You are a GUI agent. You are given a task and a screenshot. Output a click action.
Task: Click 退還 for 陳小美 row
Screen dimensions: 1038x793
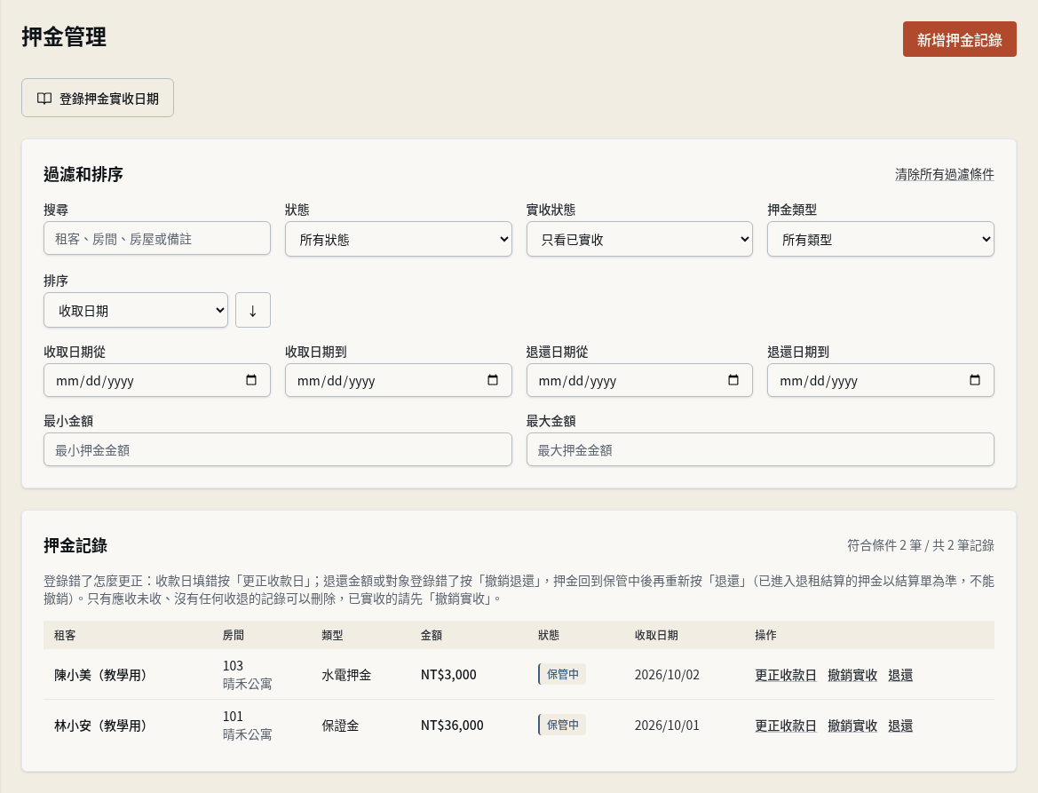click(900, 675)
